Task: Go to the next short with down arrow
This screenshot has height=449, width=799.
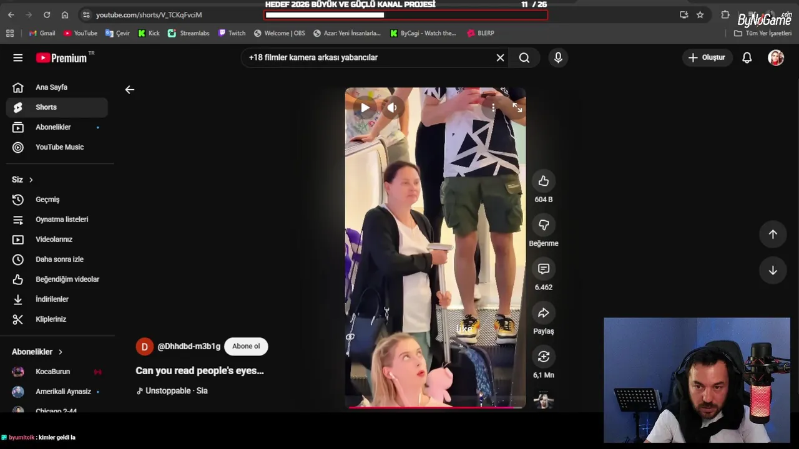Action: tap(773, 270)
